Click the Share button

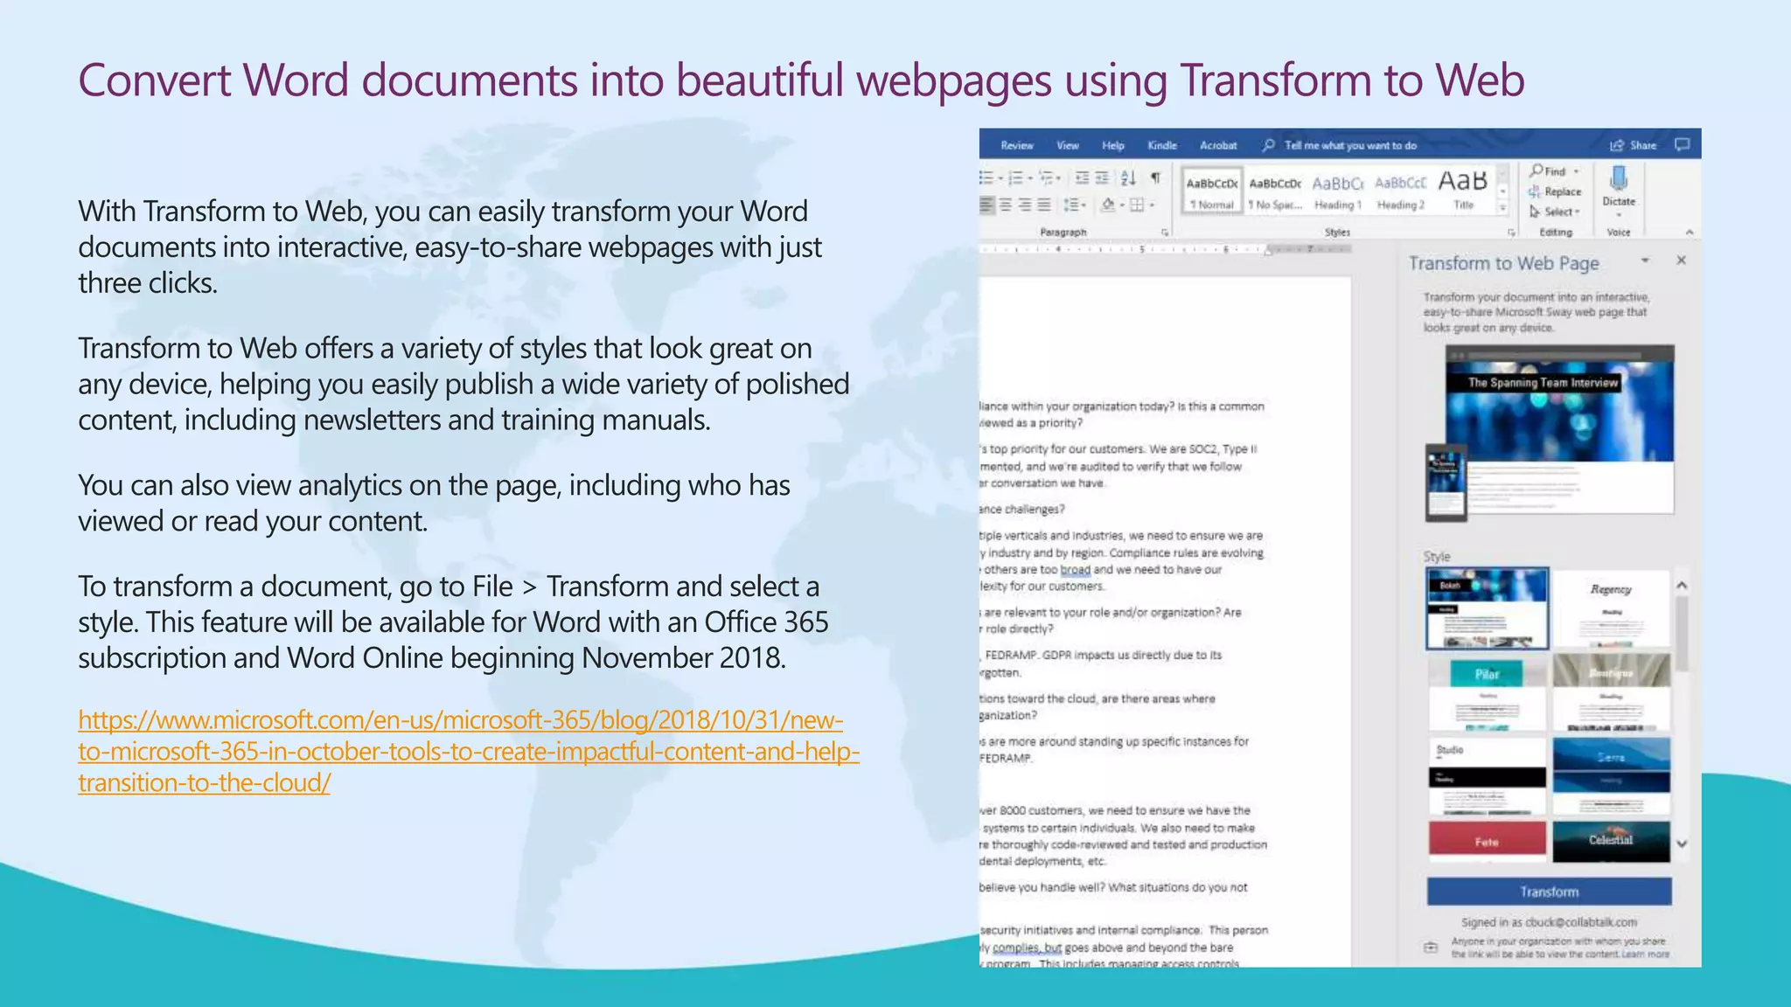coord(1634,146)
